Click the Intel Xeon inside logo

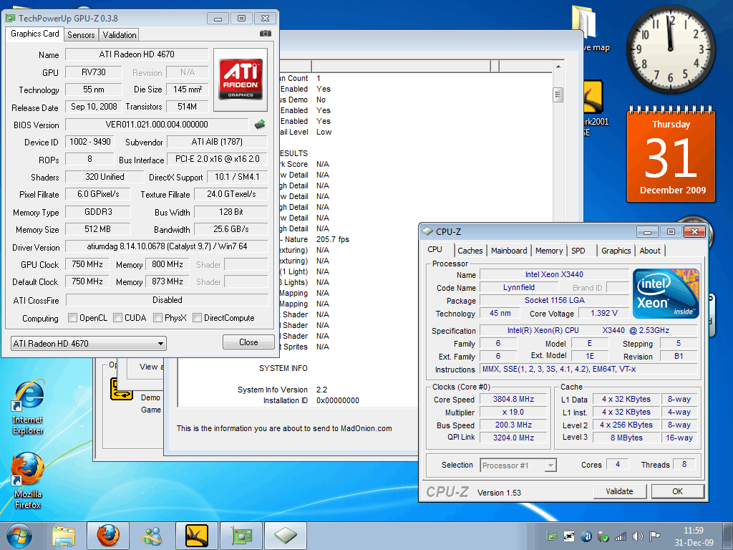pos(666,294)
